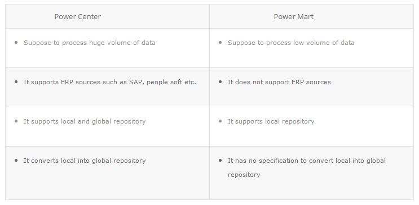419x205 pixels.
Task: Click 'It does not support ERP sources' text
Action: coord(279,82)
